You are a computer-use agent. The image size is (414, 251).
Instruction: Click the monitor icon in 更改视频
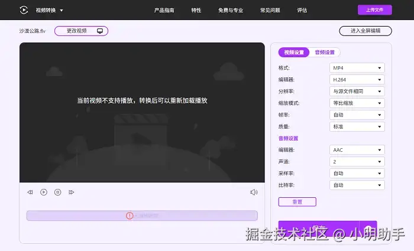point(100,31)
